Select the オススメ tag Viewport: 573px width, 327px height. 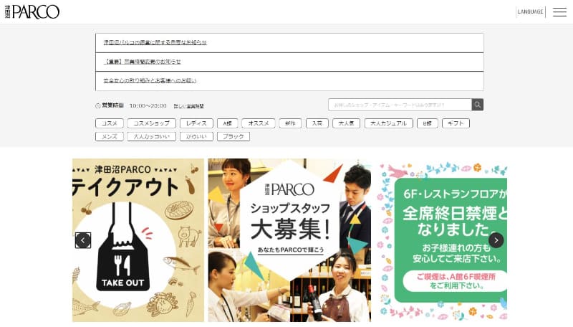(x=259, y=123)
